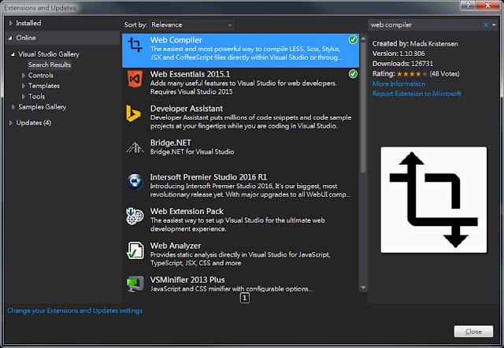
Task: Click the Downloads: 126731 text
Action: pyautogui.click(x=402, y=64)
